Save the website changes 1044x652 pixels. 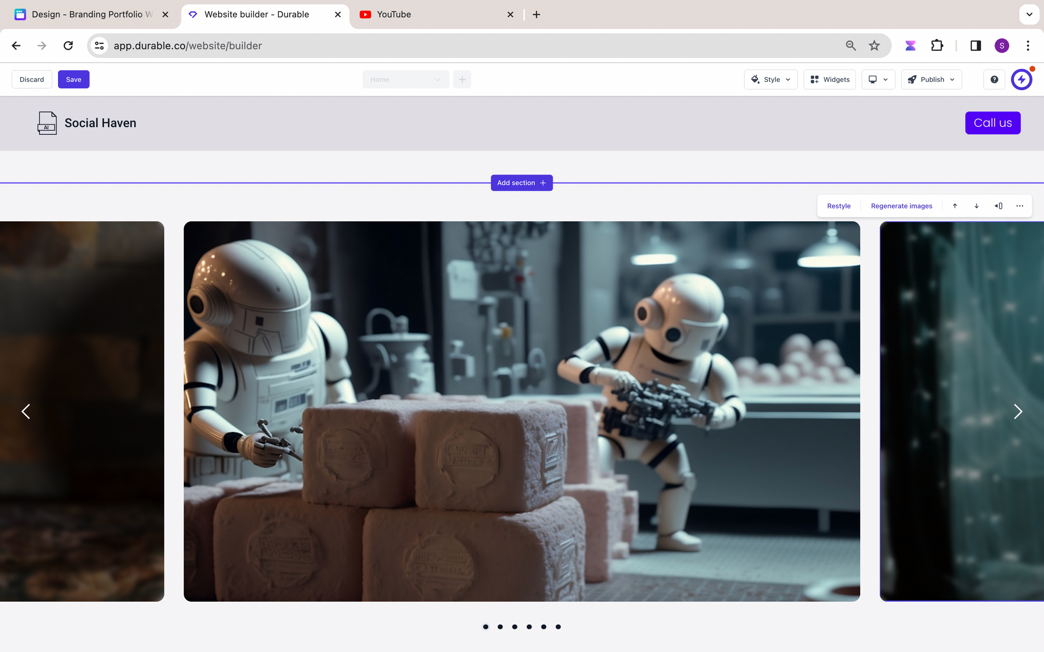click(x=74, y=79)
